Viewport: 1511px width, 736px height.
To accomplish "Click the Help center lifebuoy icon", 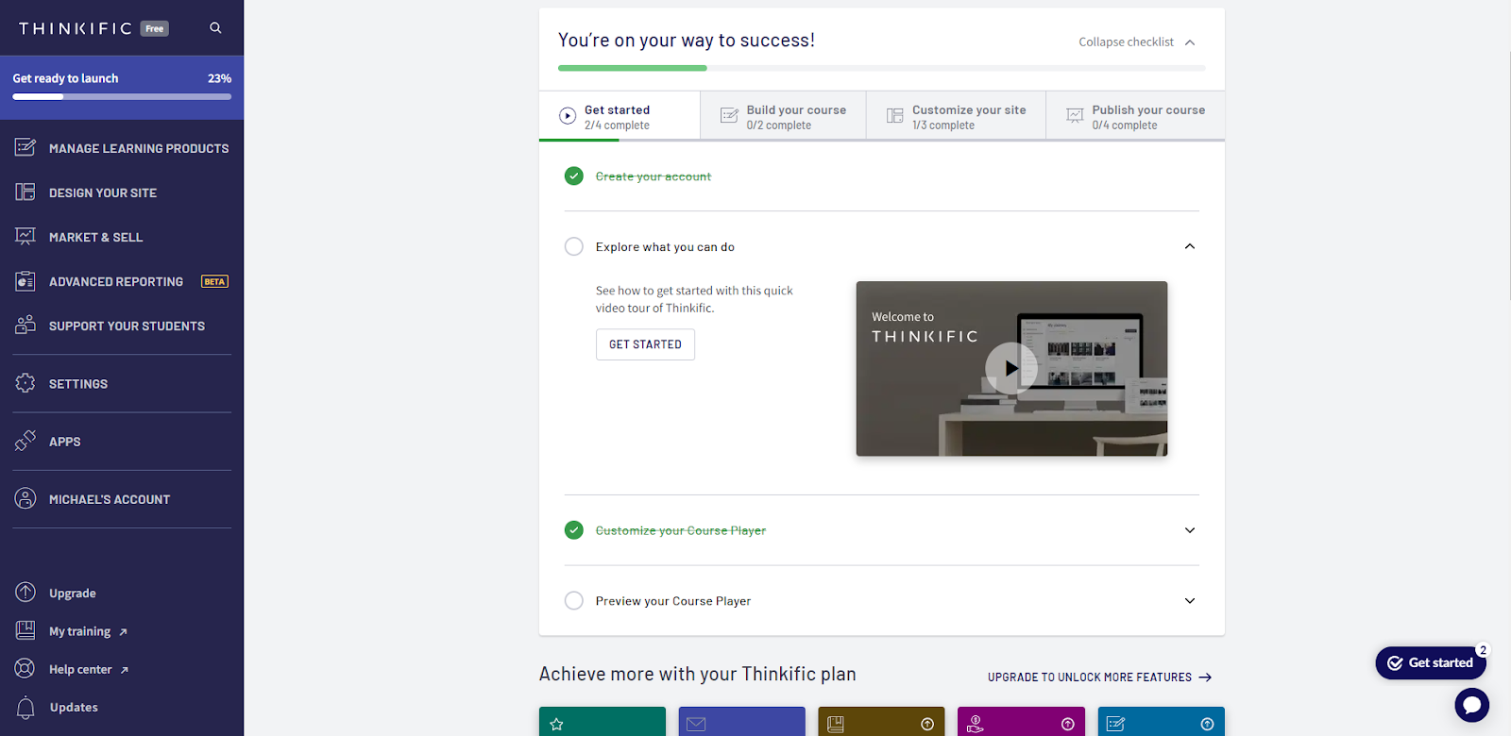I will pos(25,669).
